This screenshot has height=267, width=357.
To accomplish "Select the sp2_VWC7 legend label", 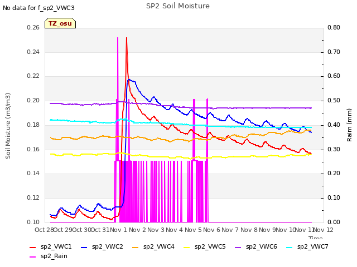I will [312, 247].
